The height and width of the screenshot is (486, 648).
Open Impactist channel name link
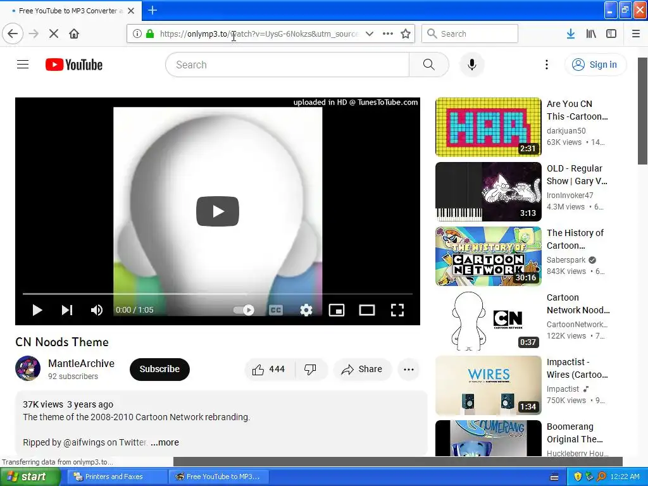(x=563, y=389)
